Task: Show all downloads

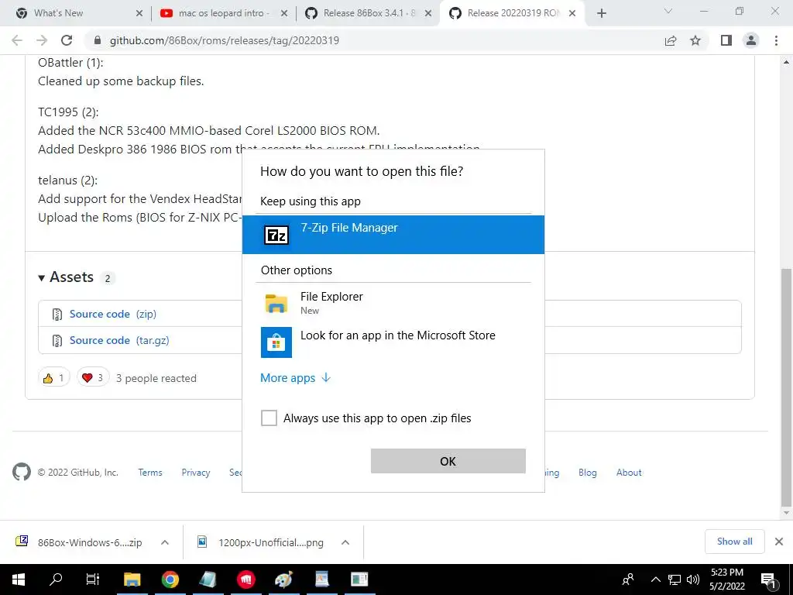Action: pos(734,542)
